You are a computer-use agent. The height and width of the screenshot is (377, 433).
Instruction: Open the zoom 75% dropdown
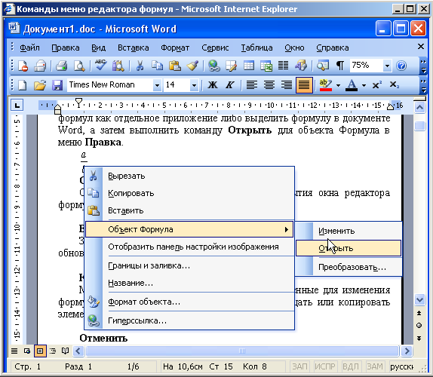click(x=387, y=66)
